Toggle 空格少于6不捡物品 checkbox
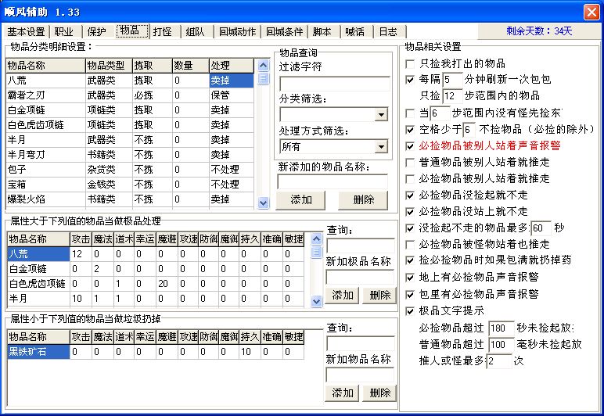This screenshot has width=604, height=416. click(x=410, y=130)
